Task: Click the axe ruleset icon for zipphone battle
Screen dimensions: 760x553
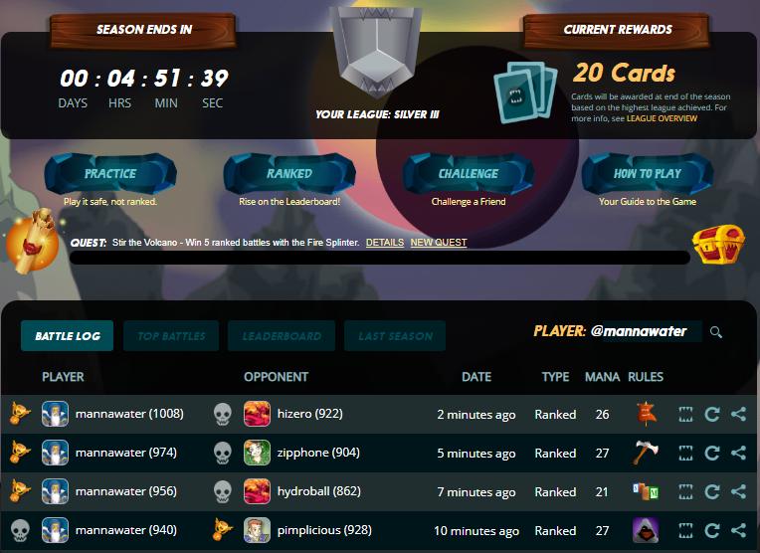Action: click(x=646, y=453)
